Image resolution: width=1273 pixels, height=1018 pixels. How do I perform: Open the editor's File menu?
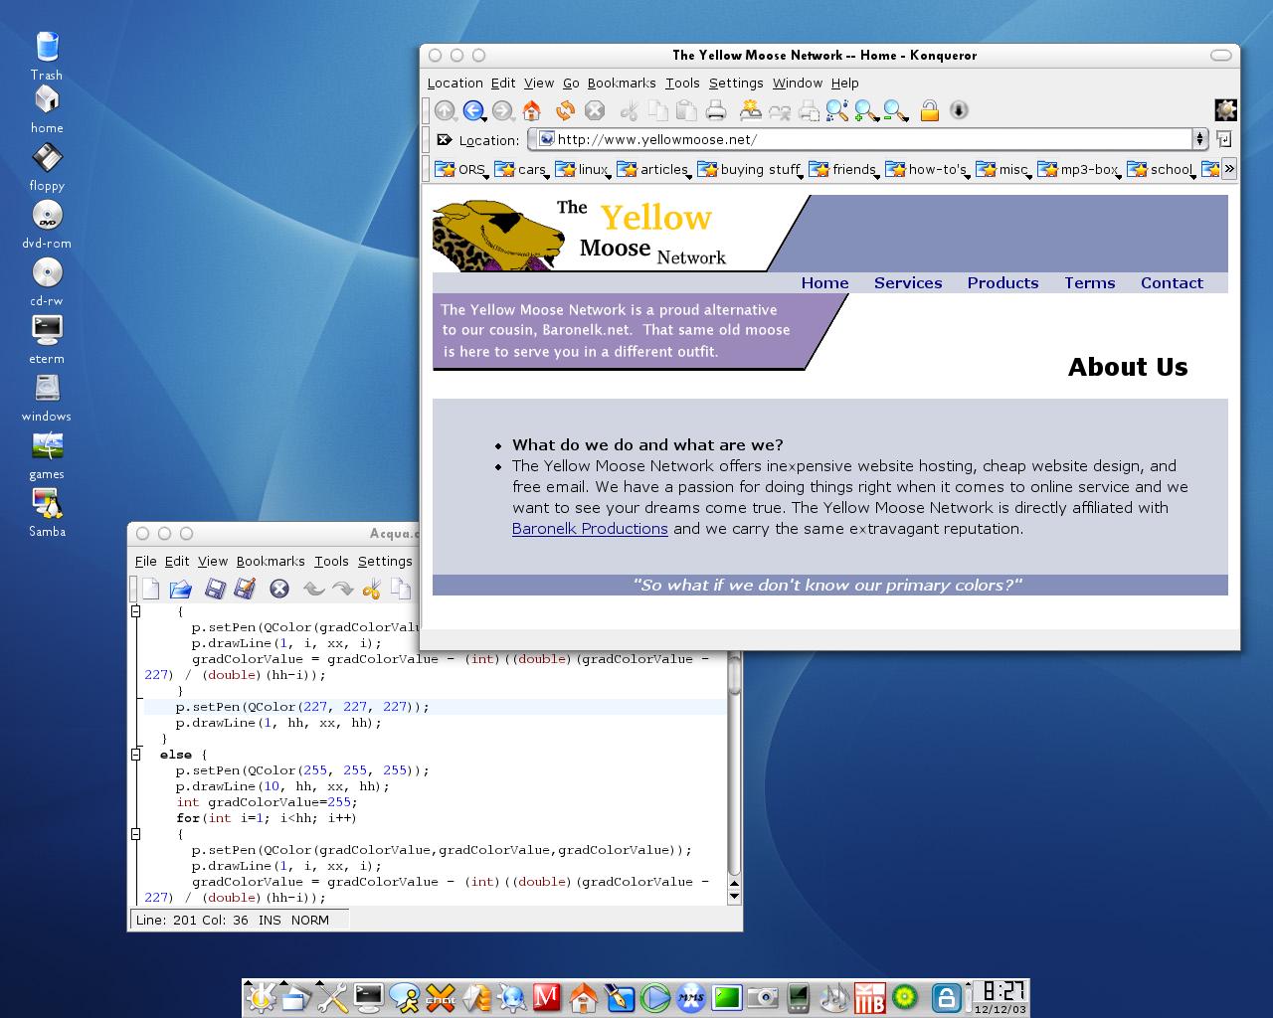(x=145, y=562)
